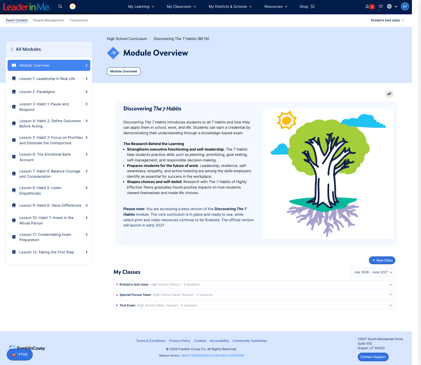Click the tree illustration image
Screen dimensions: 421x365
pos(328,174)
